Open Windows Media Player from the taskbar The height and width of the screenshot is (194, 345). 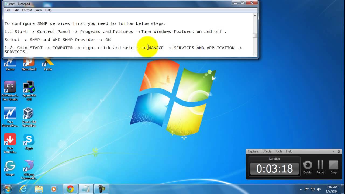[54, 189]
